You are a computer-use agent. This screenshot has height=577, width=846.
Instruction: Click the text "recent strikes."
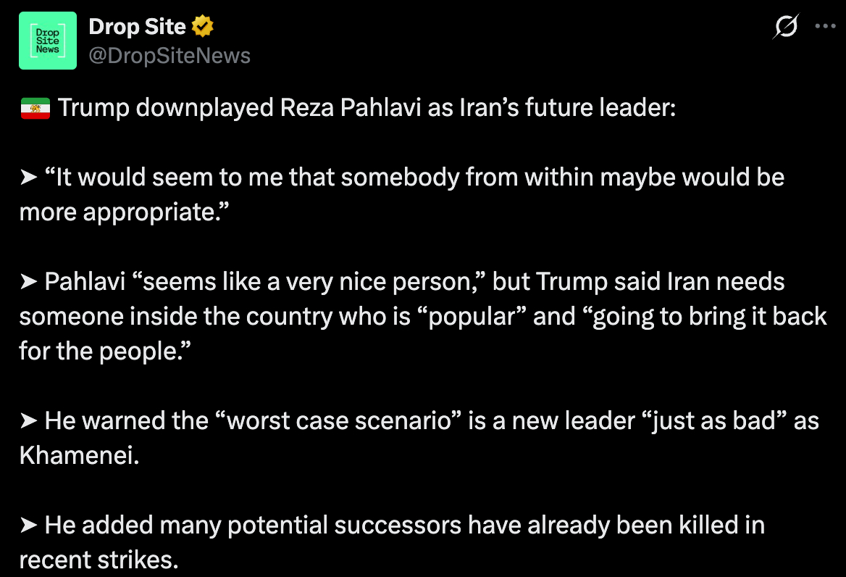pyautogui.click(x=99, y=560)
